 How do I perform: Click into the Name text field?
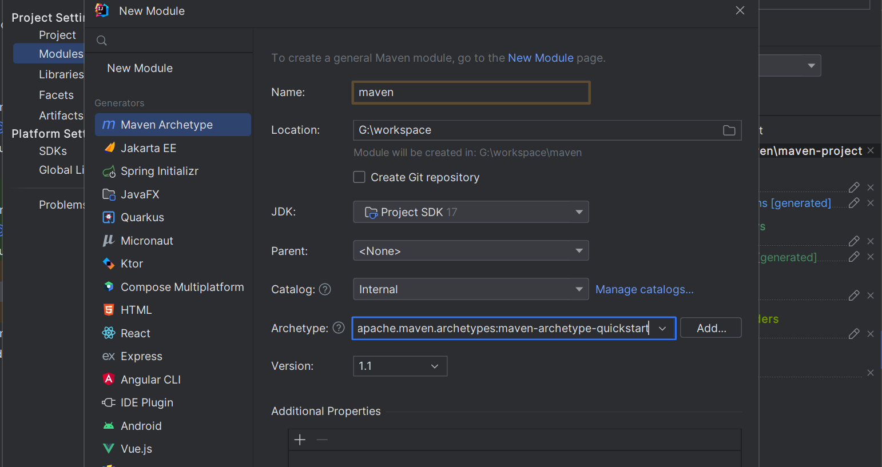pyautogui.click(x=471, y=93)
